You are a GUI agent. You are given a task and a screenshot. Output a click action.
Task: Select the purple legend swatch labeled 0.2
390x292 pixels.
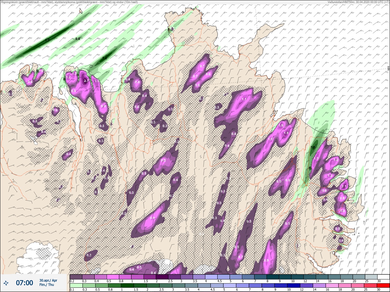pyautogui.click(x=76, y=277)
